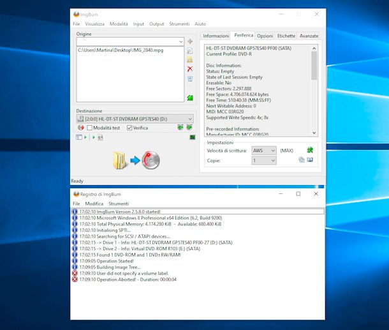Open the Aiuto menu
This screenshot has height=330, width=389.
tap(200, 24)
